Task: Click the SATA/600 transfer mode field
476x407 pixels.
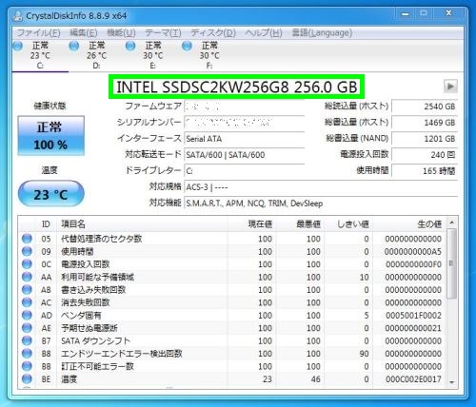Action: coord(245,155)
